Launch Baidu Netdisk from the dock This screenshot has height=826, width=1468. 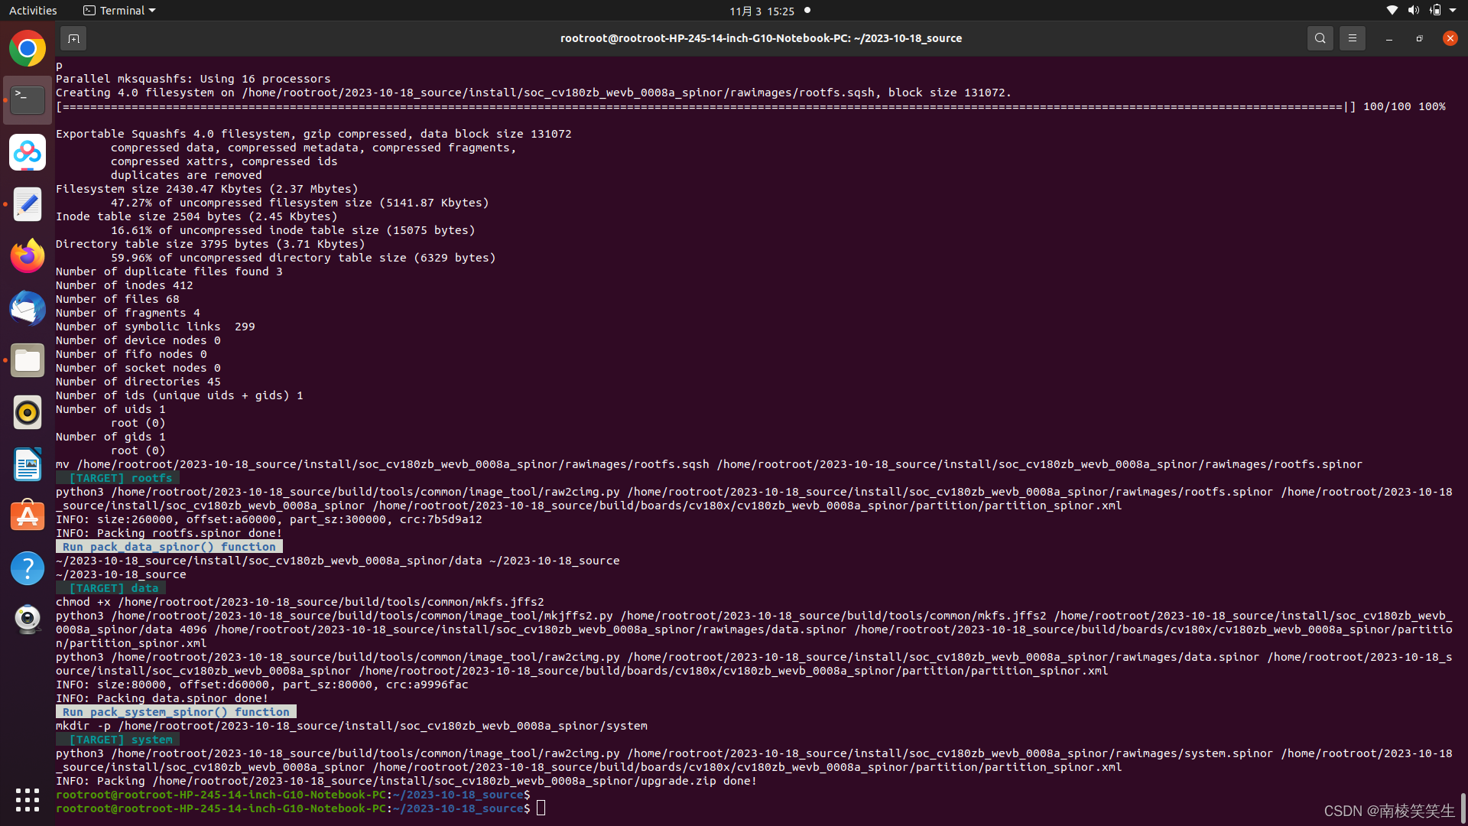coord(28,152)
